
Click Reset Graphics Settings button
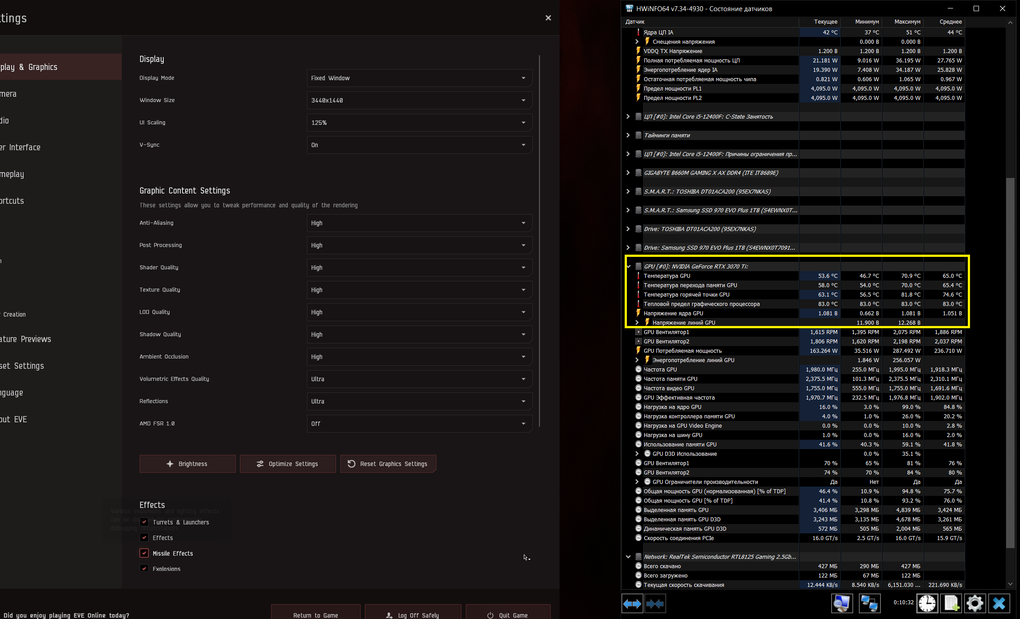point(388,464)
